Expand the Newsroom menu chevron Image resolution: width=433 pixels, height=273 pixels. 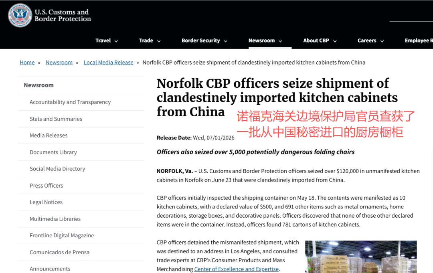280,41
